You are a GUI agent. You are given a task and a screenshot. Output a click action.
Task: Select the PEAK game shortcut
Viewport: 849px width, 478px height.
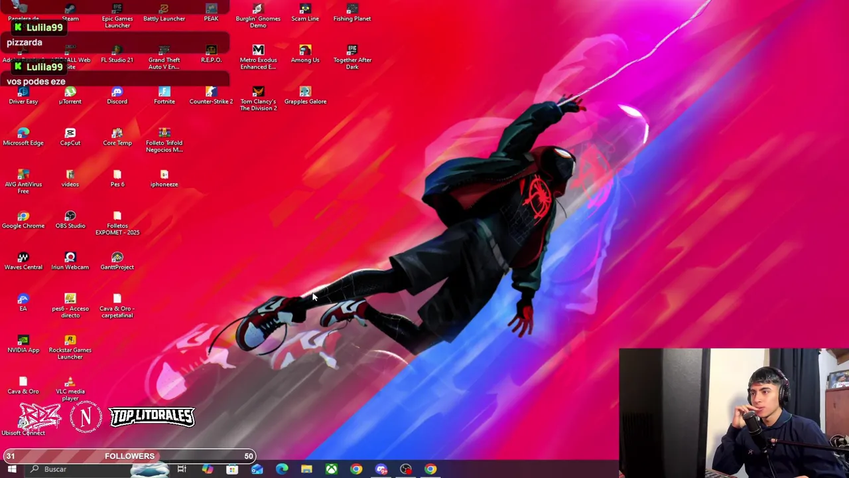point(211,13)
